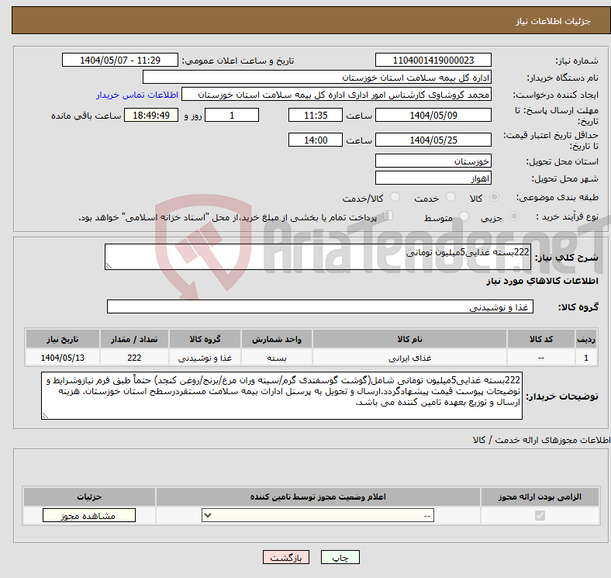Click the delivery city field اهواز

click(433, 178)
